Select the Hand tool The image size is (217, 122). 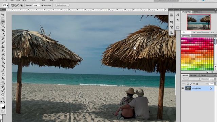click(3, 95)
